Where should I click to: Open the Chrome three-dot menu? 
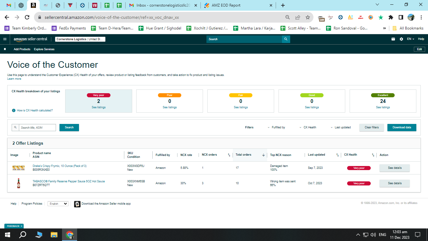[x=421, y=17]
